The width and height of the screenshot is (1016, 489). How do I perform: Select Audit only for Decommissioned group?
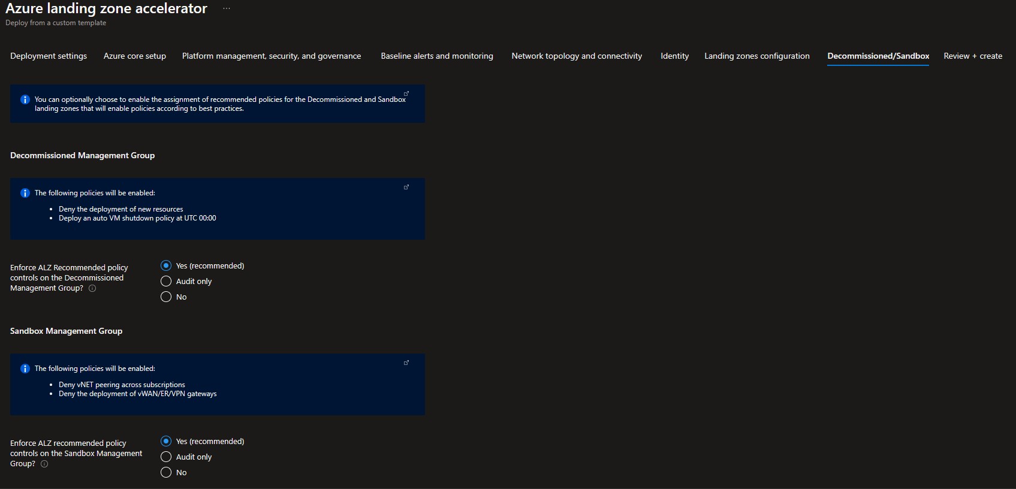pyautogui.click(x=166, y=281)
